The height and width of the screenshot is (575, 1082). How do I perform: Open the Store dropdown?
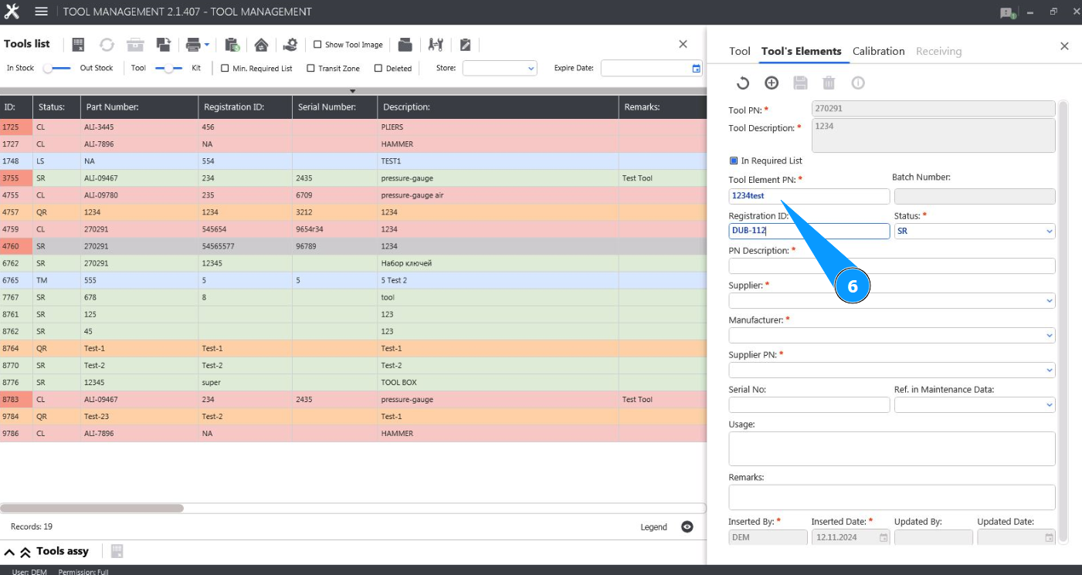point(499,69)
